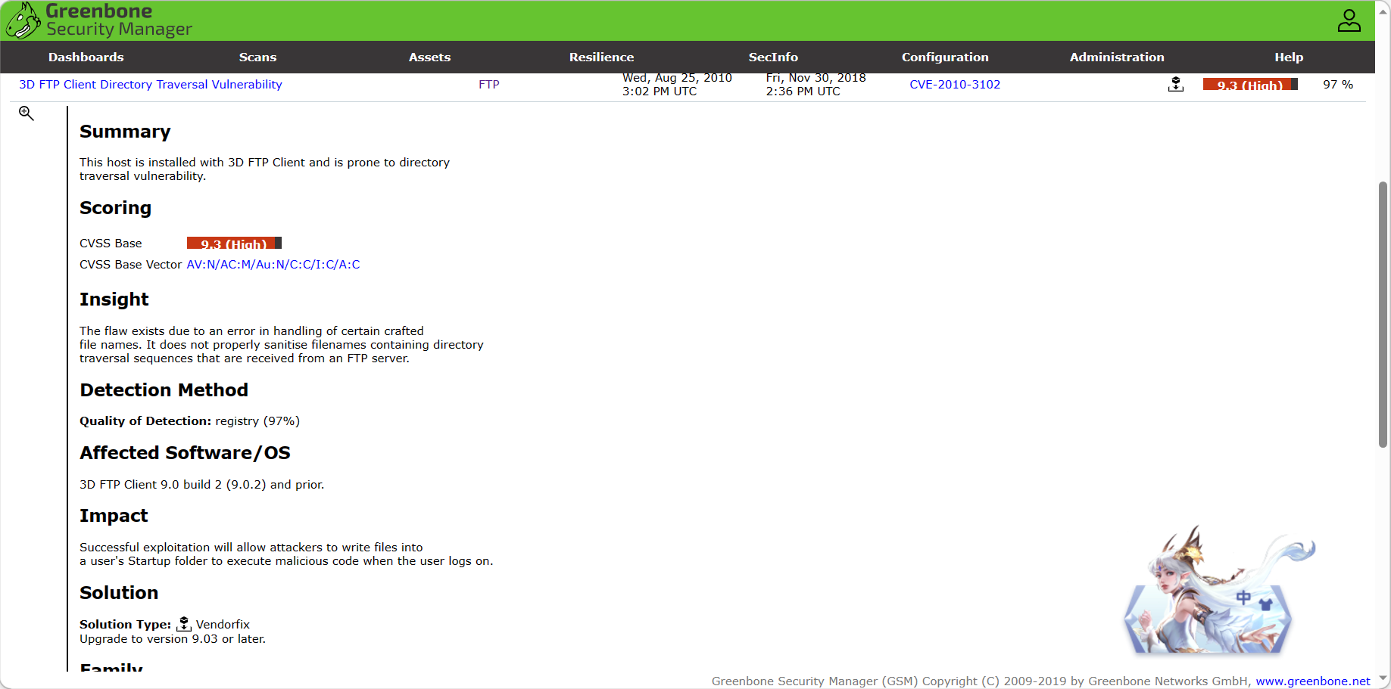Click the Greenbone Security Manager logo
This screenshot has height=689, width=1391.
pyautogui.click(x=99, y=20)
